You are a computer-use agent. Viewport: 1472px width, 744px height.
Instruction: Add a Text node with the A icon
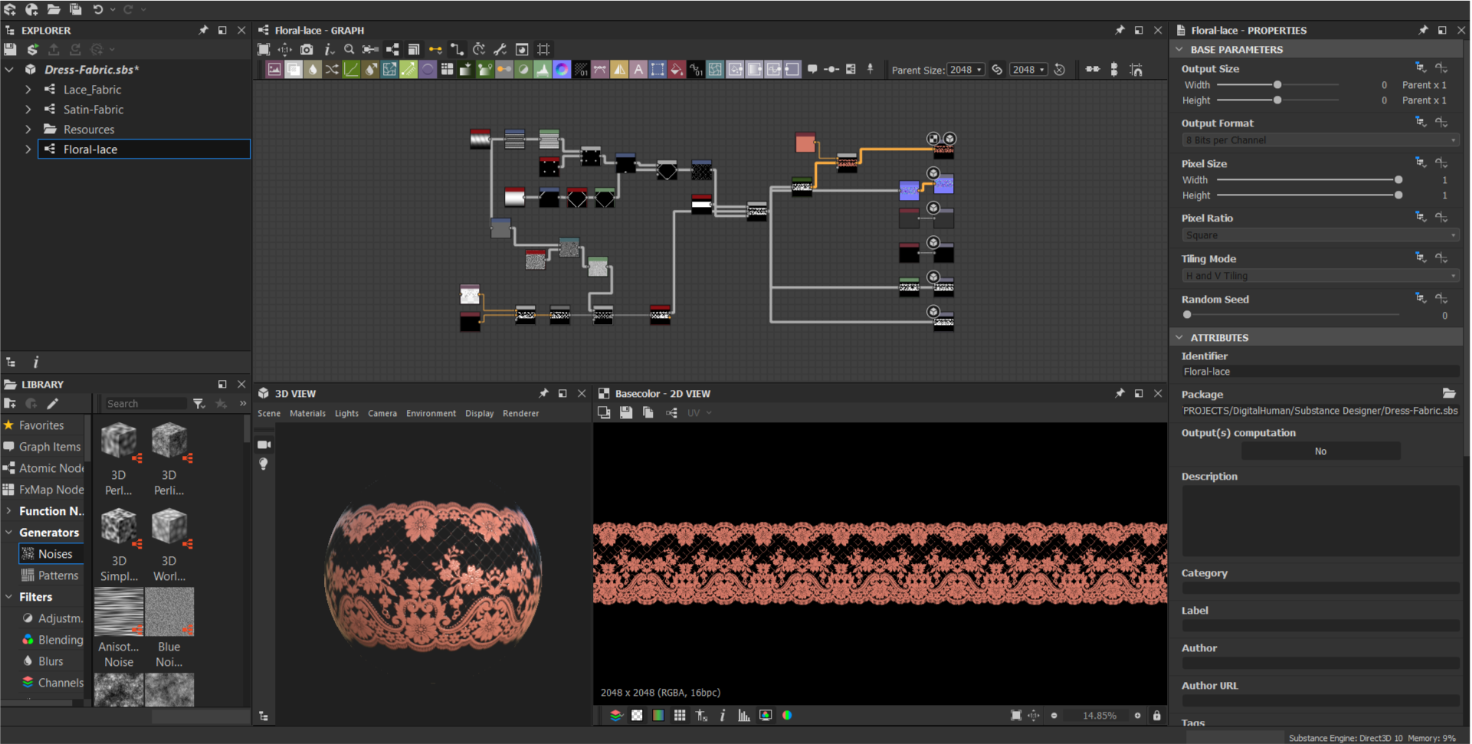tap(638, 70)
